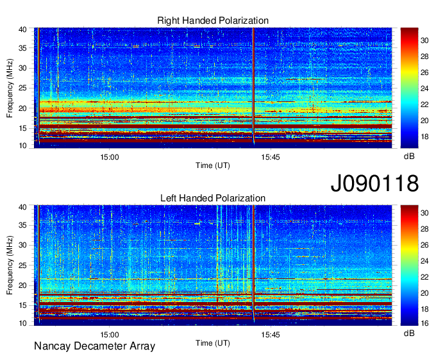Click the '30' frequency tick of the lower plot

click(x=22, y=245)
